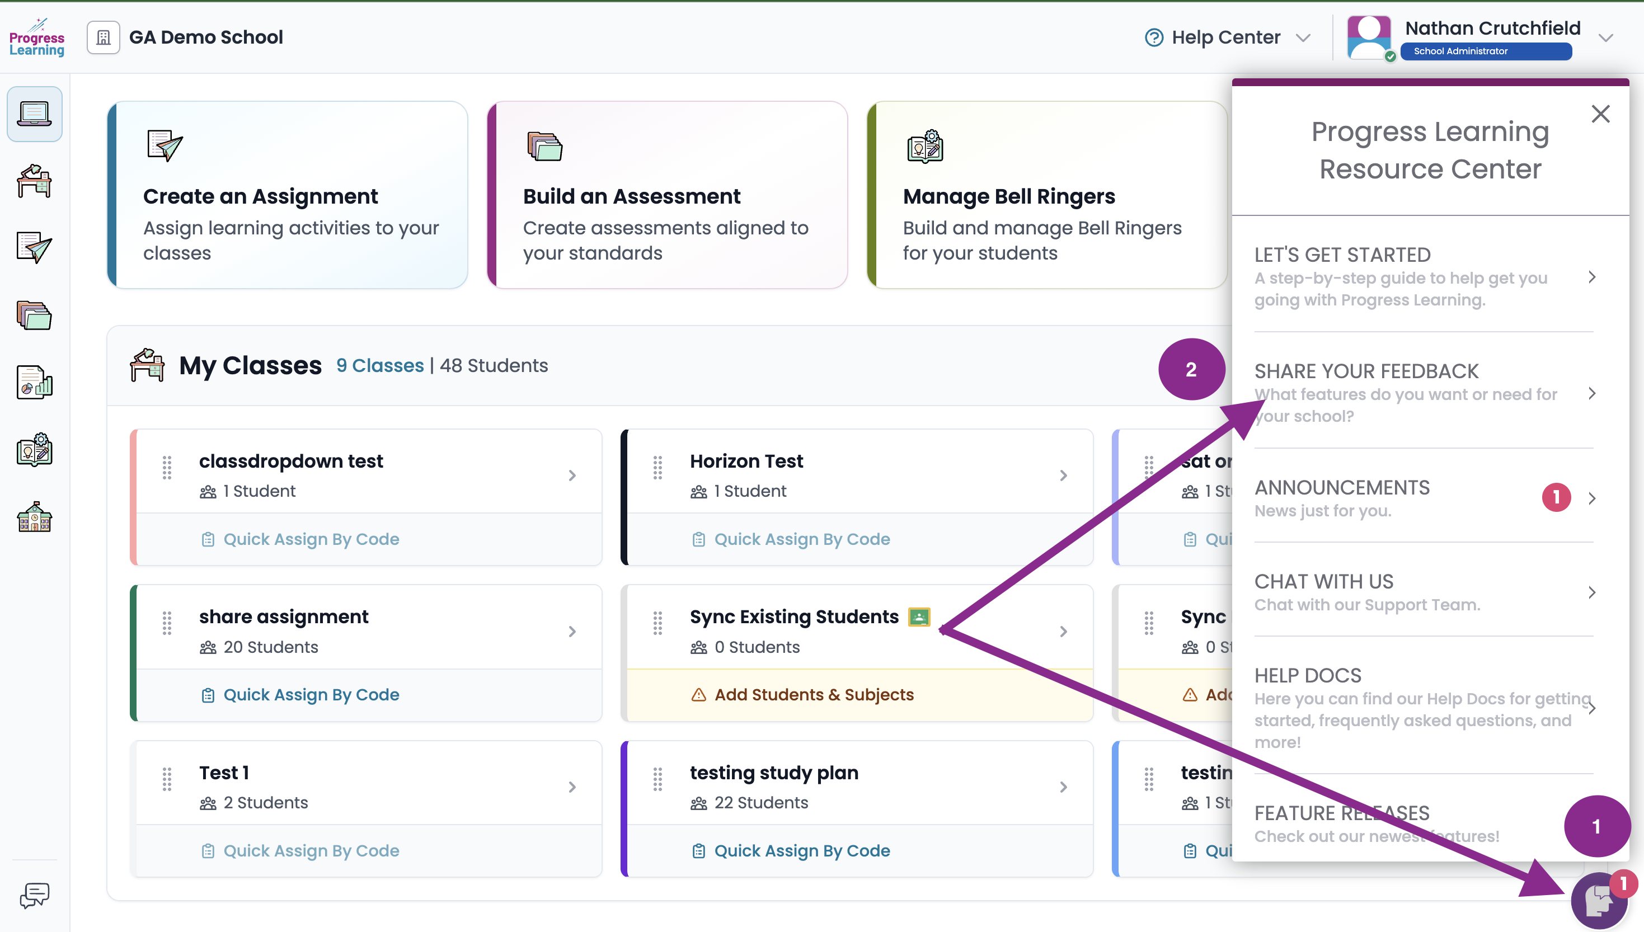Open the dashboard laptop icon in sidebar
This screenshot has height=932, width=1644.
[x=35, y=114]
